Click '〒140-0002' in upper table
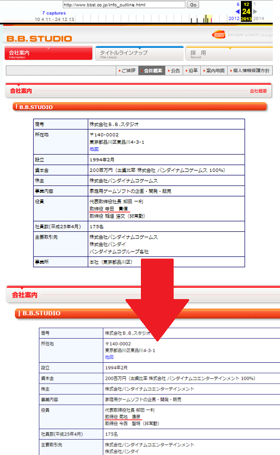 [104, 135]
